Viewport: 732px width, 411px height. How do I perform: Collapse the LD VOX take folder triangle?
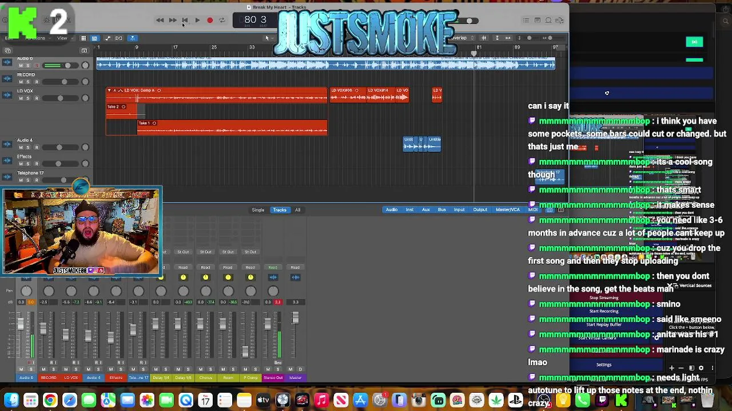(109, 90)
